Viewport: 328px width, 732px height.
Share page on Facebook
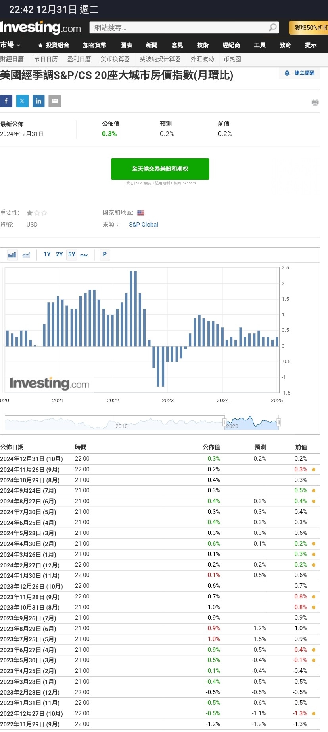pos(6,101)
